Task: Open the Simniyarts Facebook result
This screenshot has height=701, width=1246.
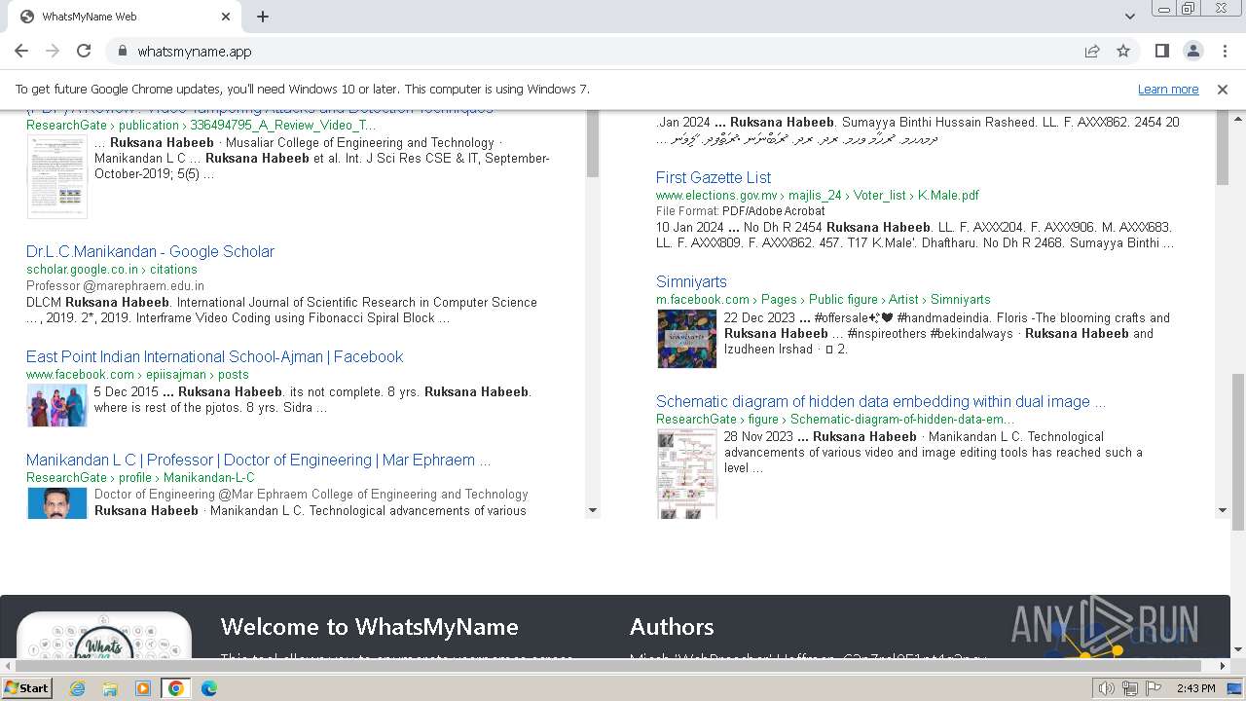Action: 691,281
